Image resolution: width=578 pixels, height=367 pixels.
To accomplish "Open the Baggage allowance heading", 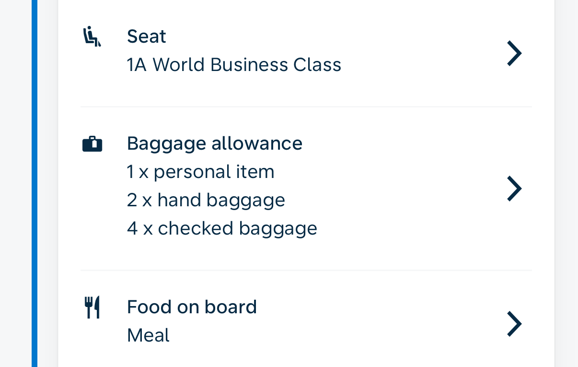I will point(214,143).
